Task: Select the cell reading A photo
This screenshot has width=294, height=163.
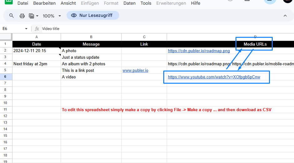Action: pos(91,51)
